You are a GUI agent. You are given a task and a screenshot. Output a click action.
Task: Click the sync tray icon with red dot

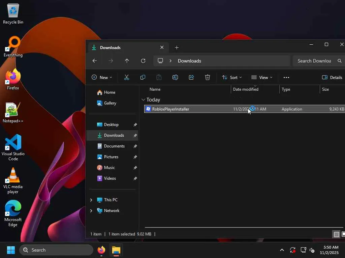tap(293, 250)
